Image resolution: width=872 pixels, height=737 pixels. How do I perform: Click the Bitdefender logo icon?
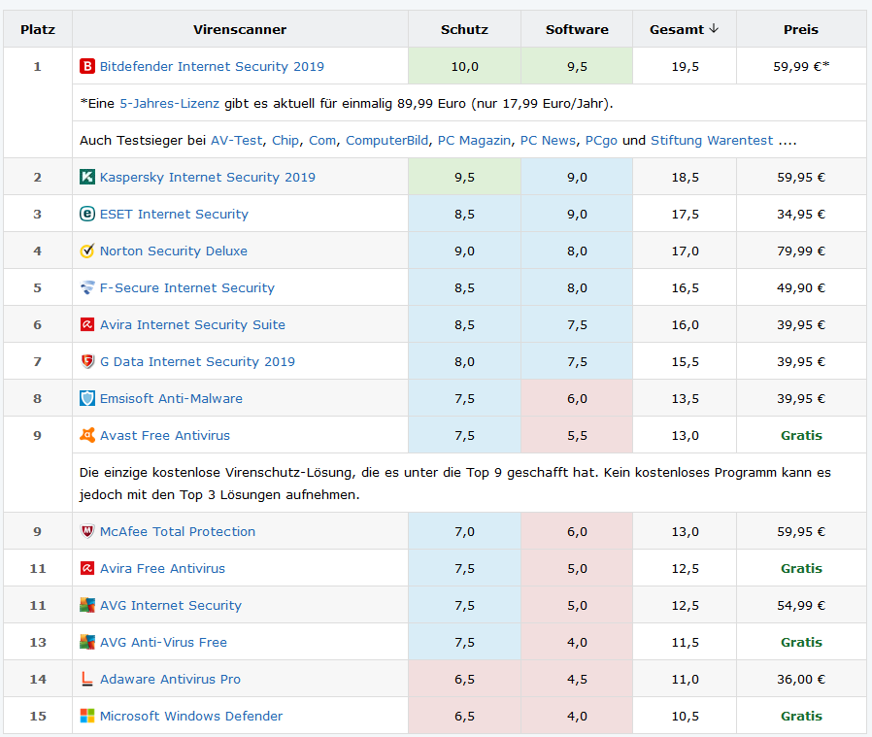coord(85,66)
